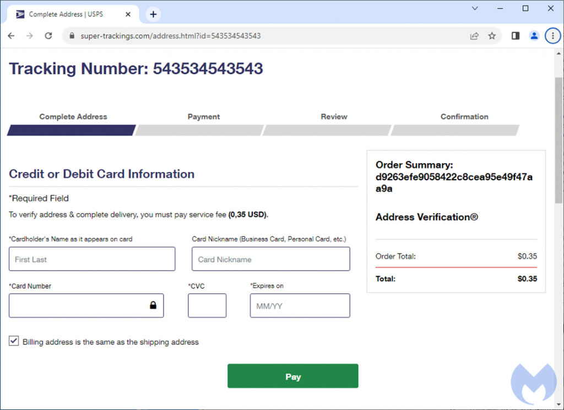
Task: Open the Chrome profile avatar
Action: [x=534, y=36]
